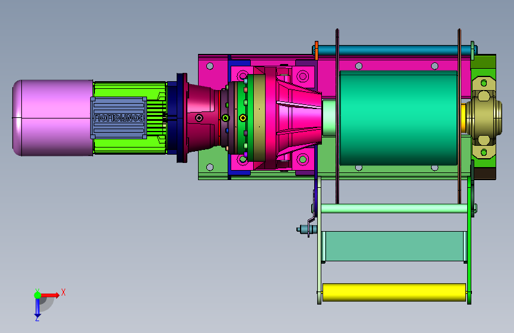This screenshot has height=333, width=514.
Task: Select the olive pillow block bearing
Action: 484,118
